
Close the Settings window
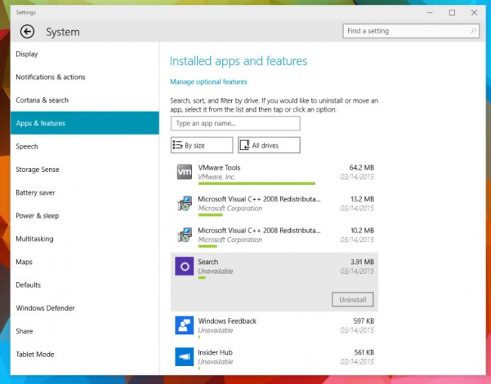474,13
